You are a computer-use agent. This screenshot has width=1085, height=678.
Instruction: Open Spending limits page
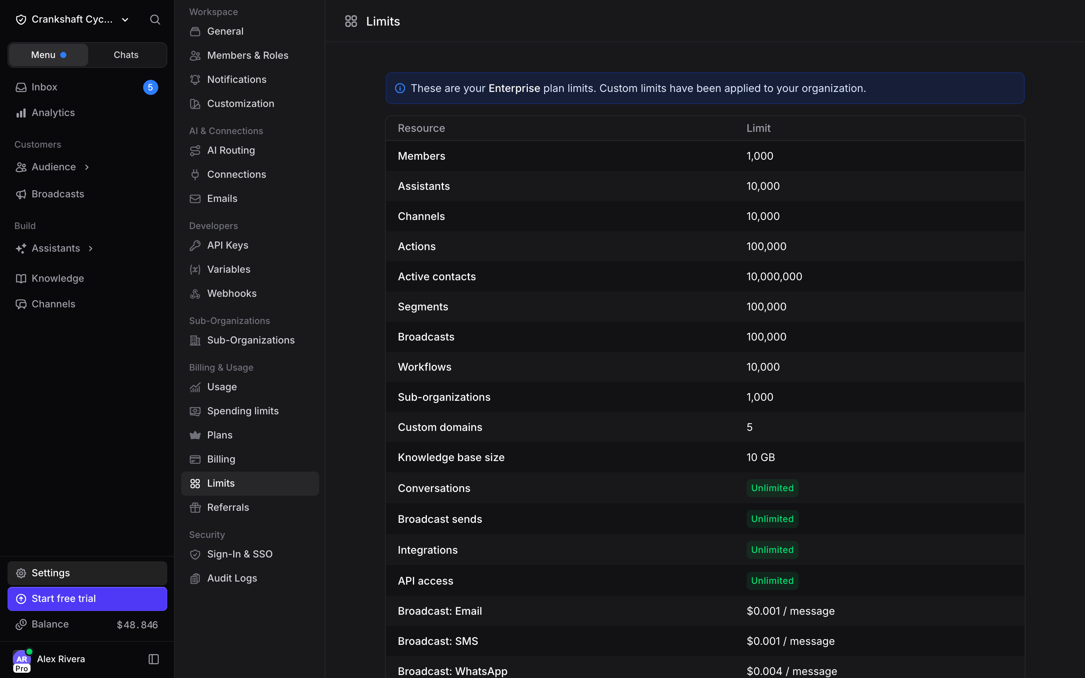coord(250,411)
